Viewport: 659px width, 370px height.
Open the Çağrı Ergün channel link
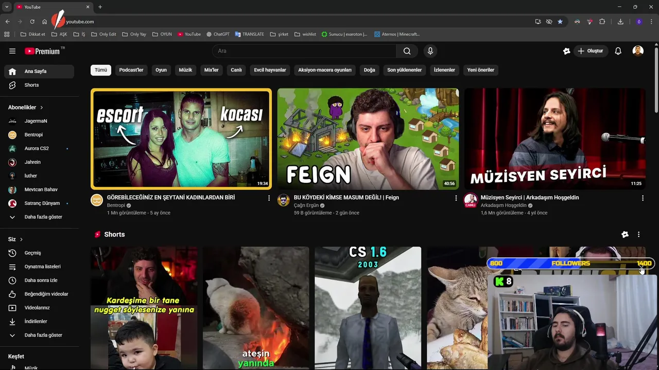pyautogui.click(x=306, y=206)
